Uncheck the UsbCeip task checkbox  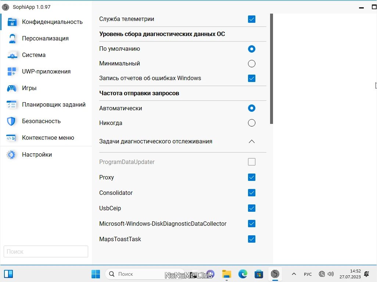click(252, 208)
